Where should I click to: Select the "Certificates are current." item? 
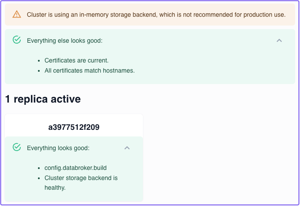click(x=76, y=60)
